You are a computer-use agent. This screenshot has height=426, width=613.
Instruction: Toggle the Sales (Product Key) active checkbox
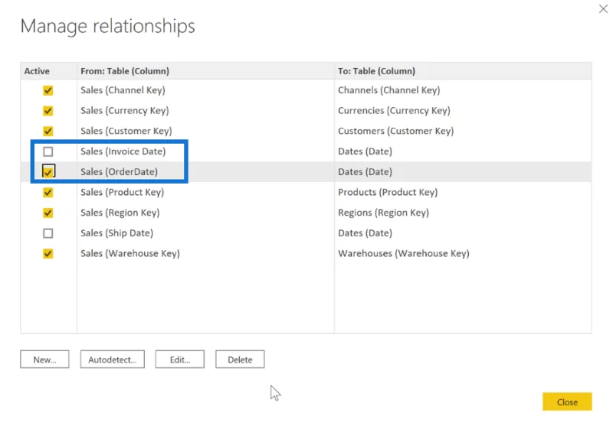tap(48, 192)
